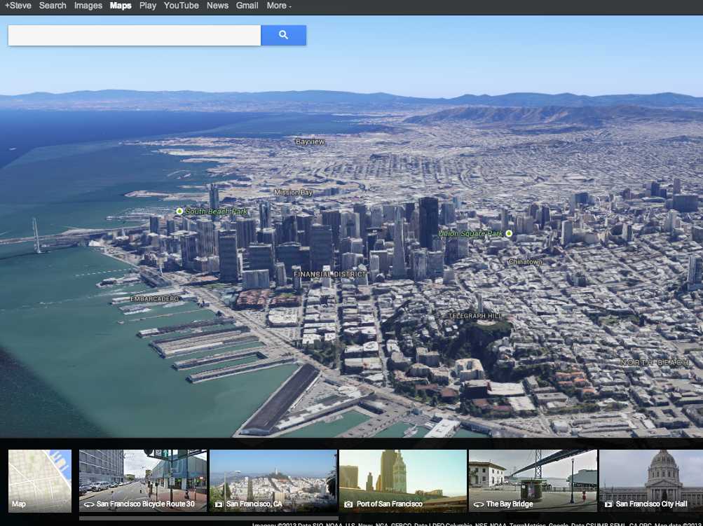Click the blue search magnifier icon
The image size is (703, 526).
click(x=283, y=35)
